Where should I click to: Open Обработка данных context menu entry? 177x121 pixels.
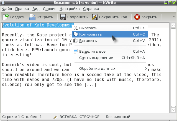point(110,68)
